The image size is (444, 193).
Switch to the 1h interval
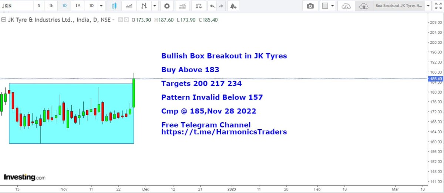(51, 6)
